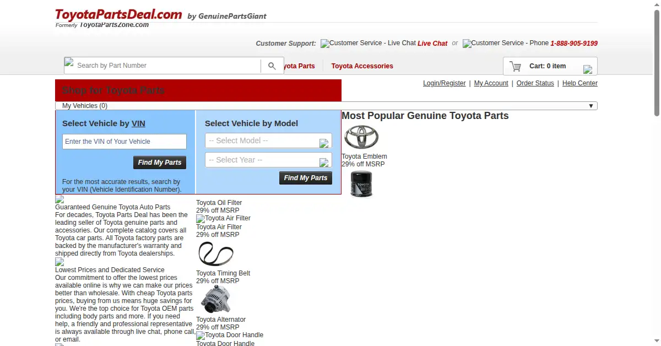This screenshot has width=661, height=346.
Task: Click the shopping cart icon
Action: click(516, 66)
